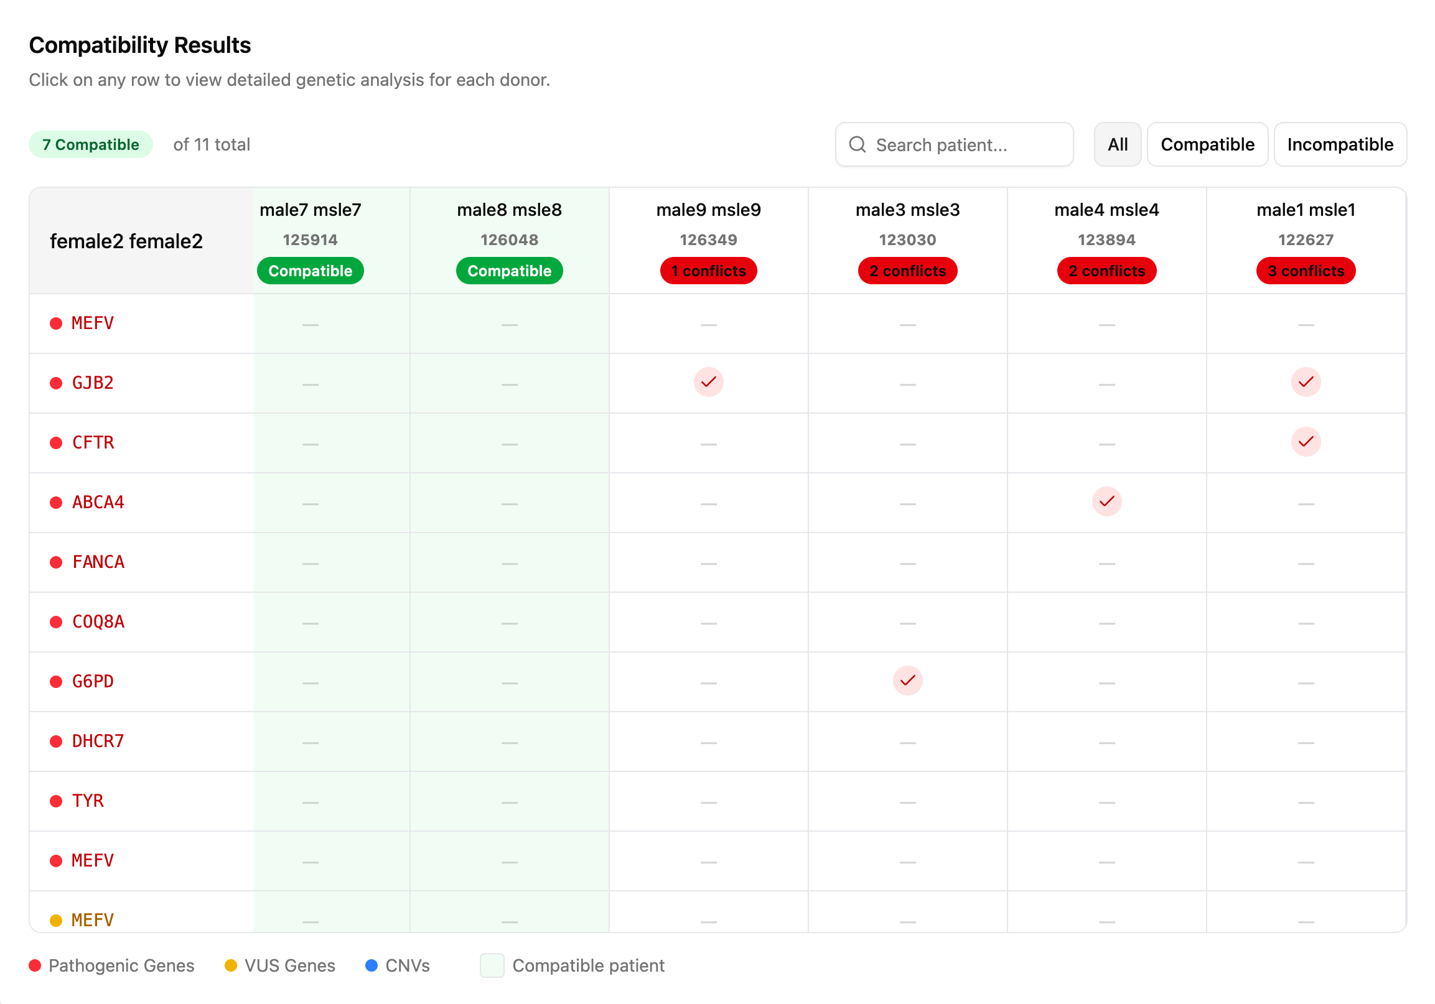Click the 3 conflicts badge for male1 msle1
The image size is (1435, 1004).
click(1306, 271)
